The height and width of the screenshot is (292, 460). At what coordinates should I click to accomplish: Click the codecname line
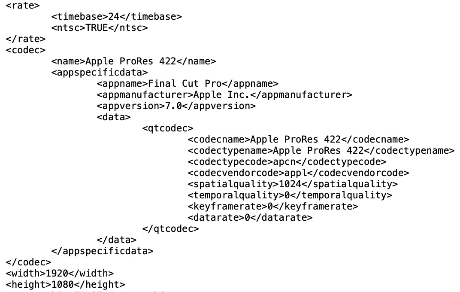pyautogui.click(x=298, y=140)
